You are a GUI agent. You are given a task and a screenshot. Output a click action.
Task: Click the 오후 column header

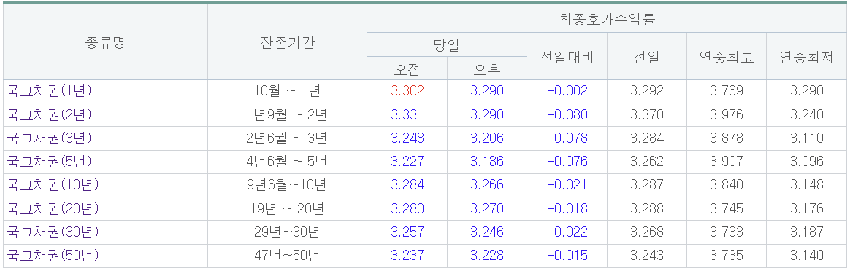(487, 69)
